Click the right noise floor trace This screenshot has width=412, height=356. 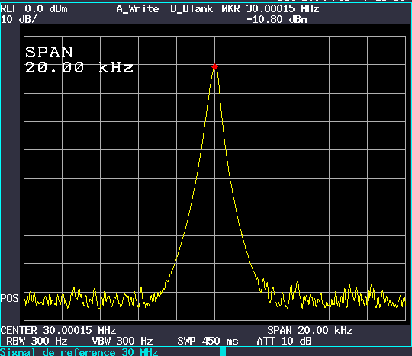click(331, 294)
